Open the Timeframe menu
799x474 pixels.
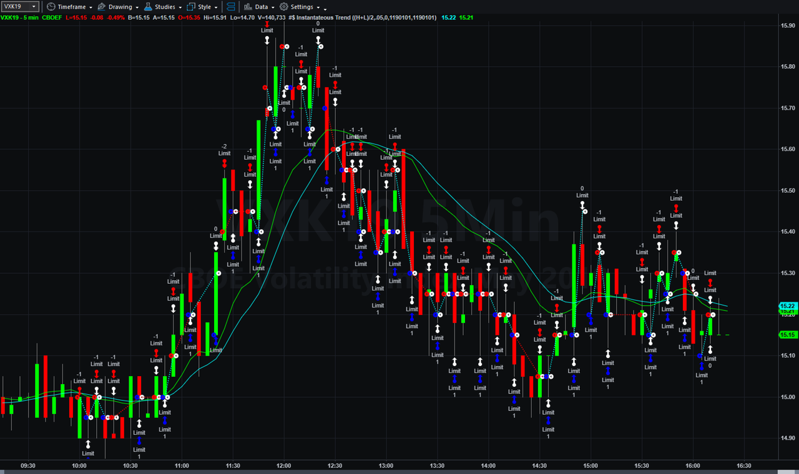70,6
